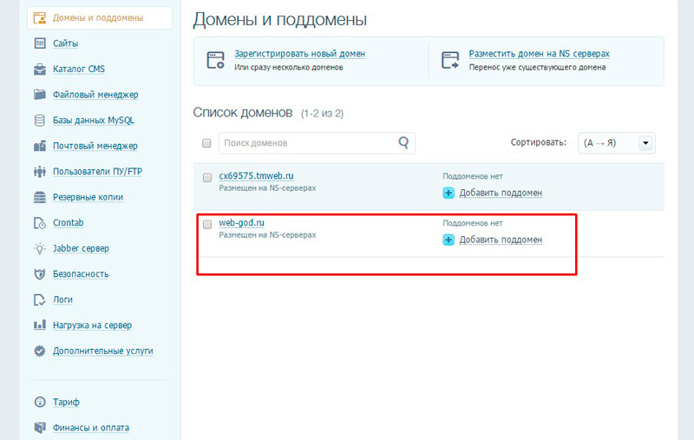Click the Почтовый менеджер mailbox icon

40,146
